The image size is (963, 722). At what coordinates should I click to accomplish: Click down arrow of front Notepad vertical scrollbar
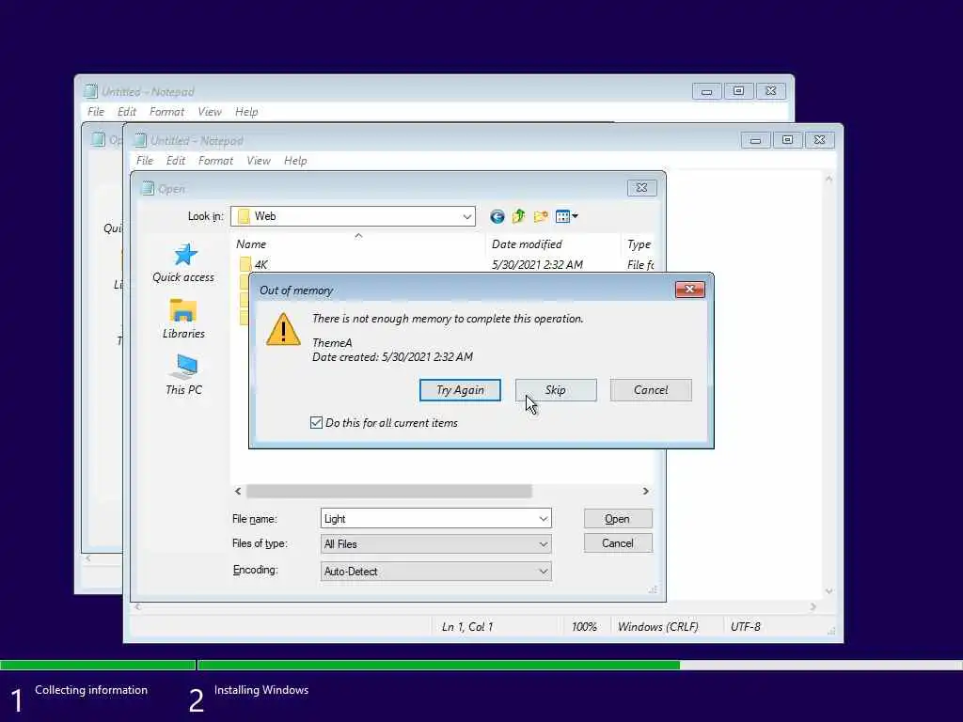coord(829,591)
